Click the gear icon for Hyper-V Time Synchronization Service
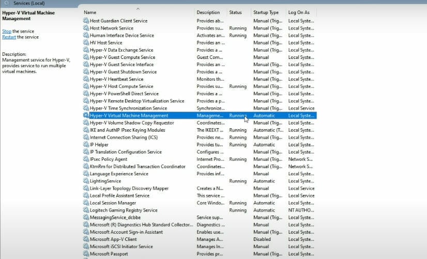Image resolution: width=427 pixels, height=259 pixels. [86, 109]
